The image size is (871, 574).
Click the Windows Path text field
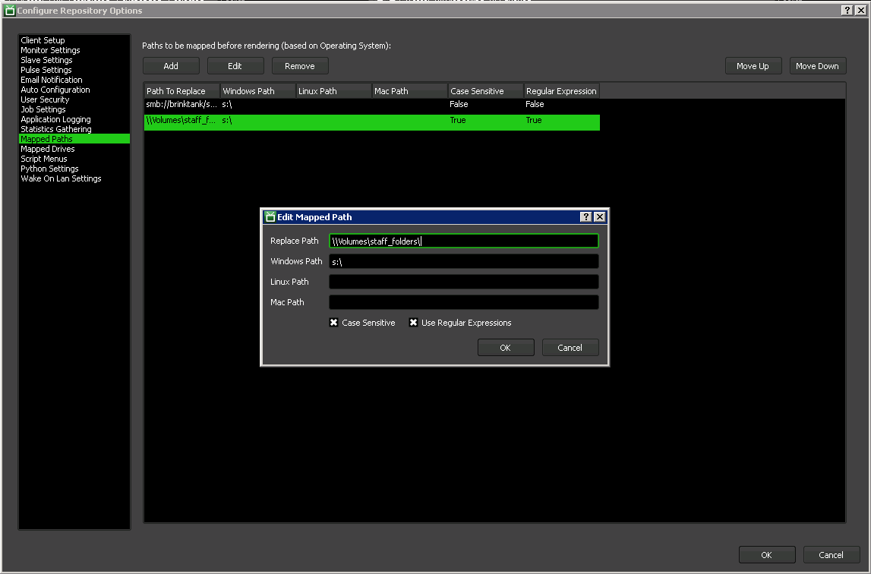pyautogui.click(x=463, y=262)
